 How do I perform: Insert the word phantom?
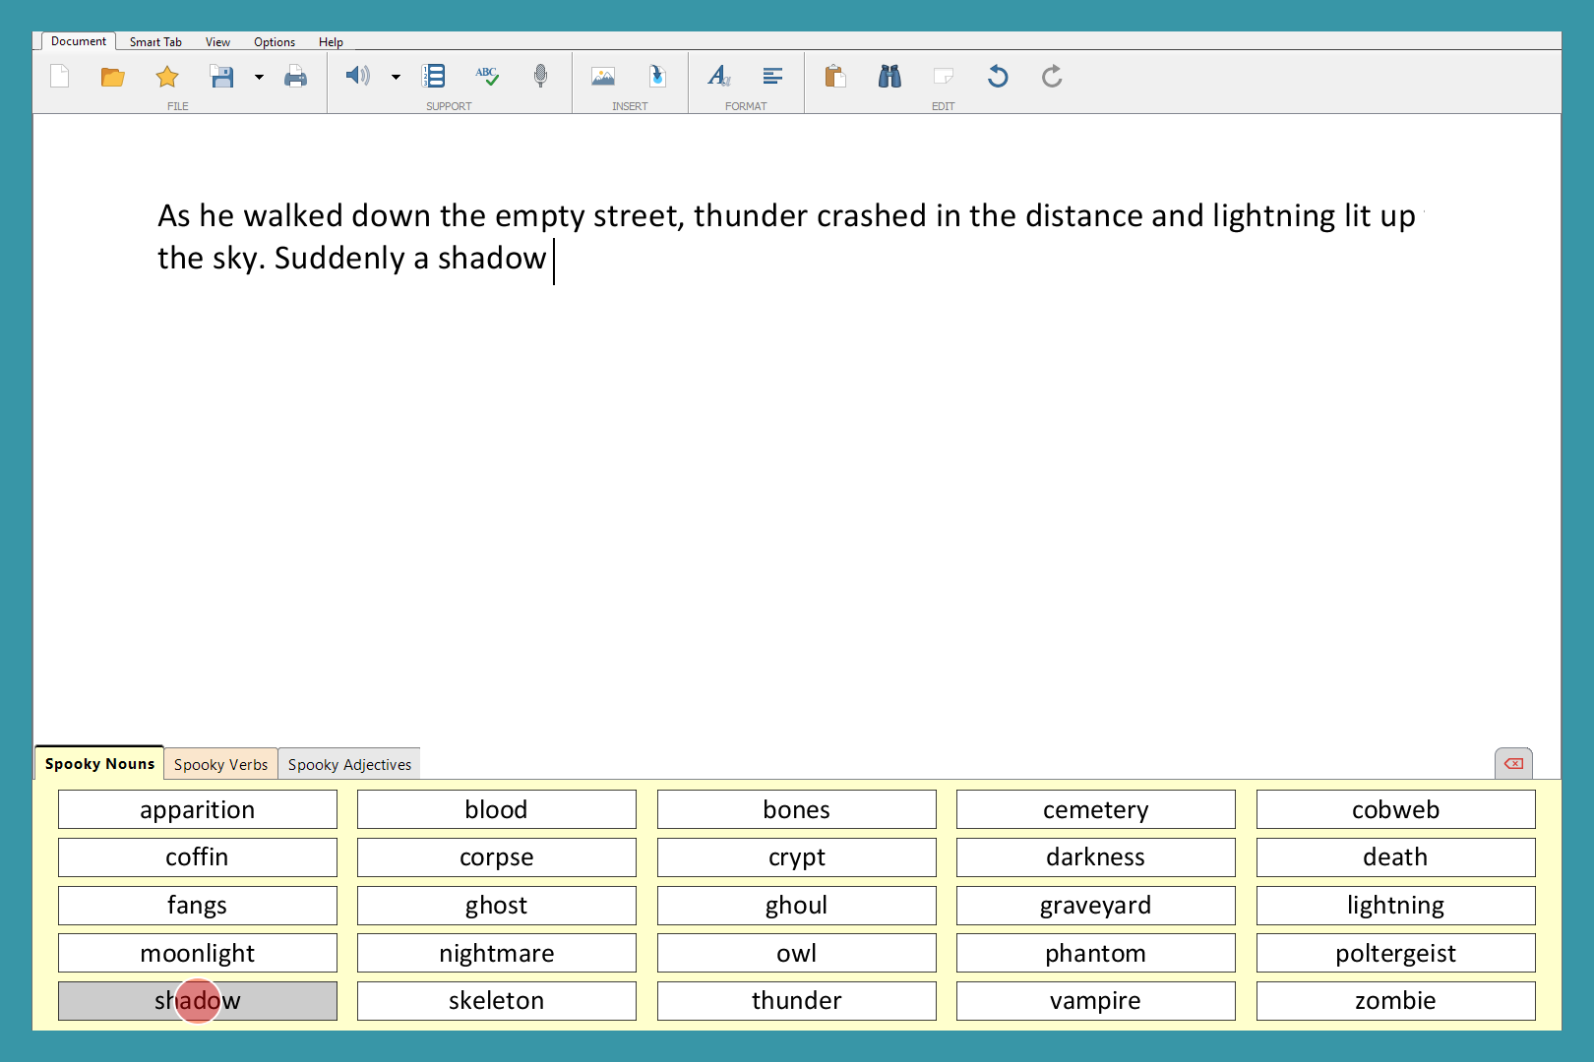tap(1096, 953)
